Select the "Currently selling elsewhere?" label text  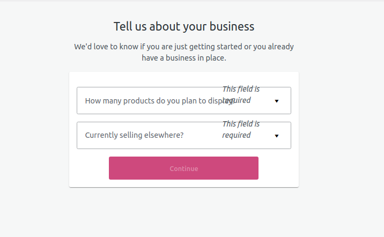(x=134, y=135)
